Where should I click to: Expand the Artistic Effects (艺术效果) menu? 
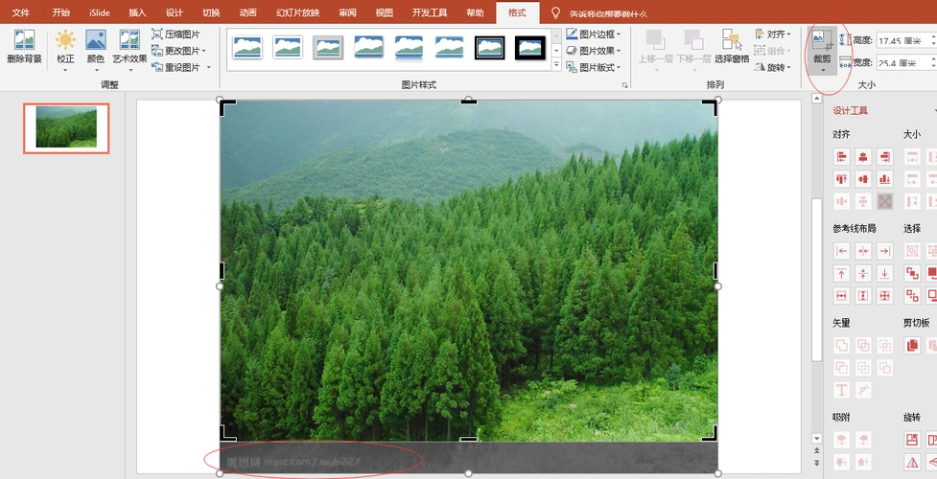129,46
